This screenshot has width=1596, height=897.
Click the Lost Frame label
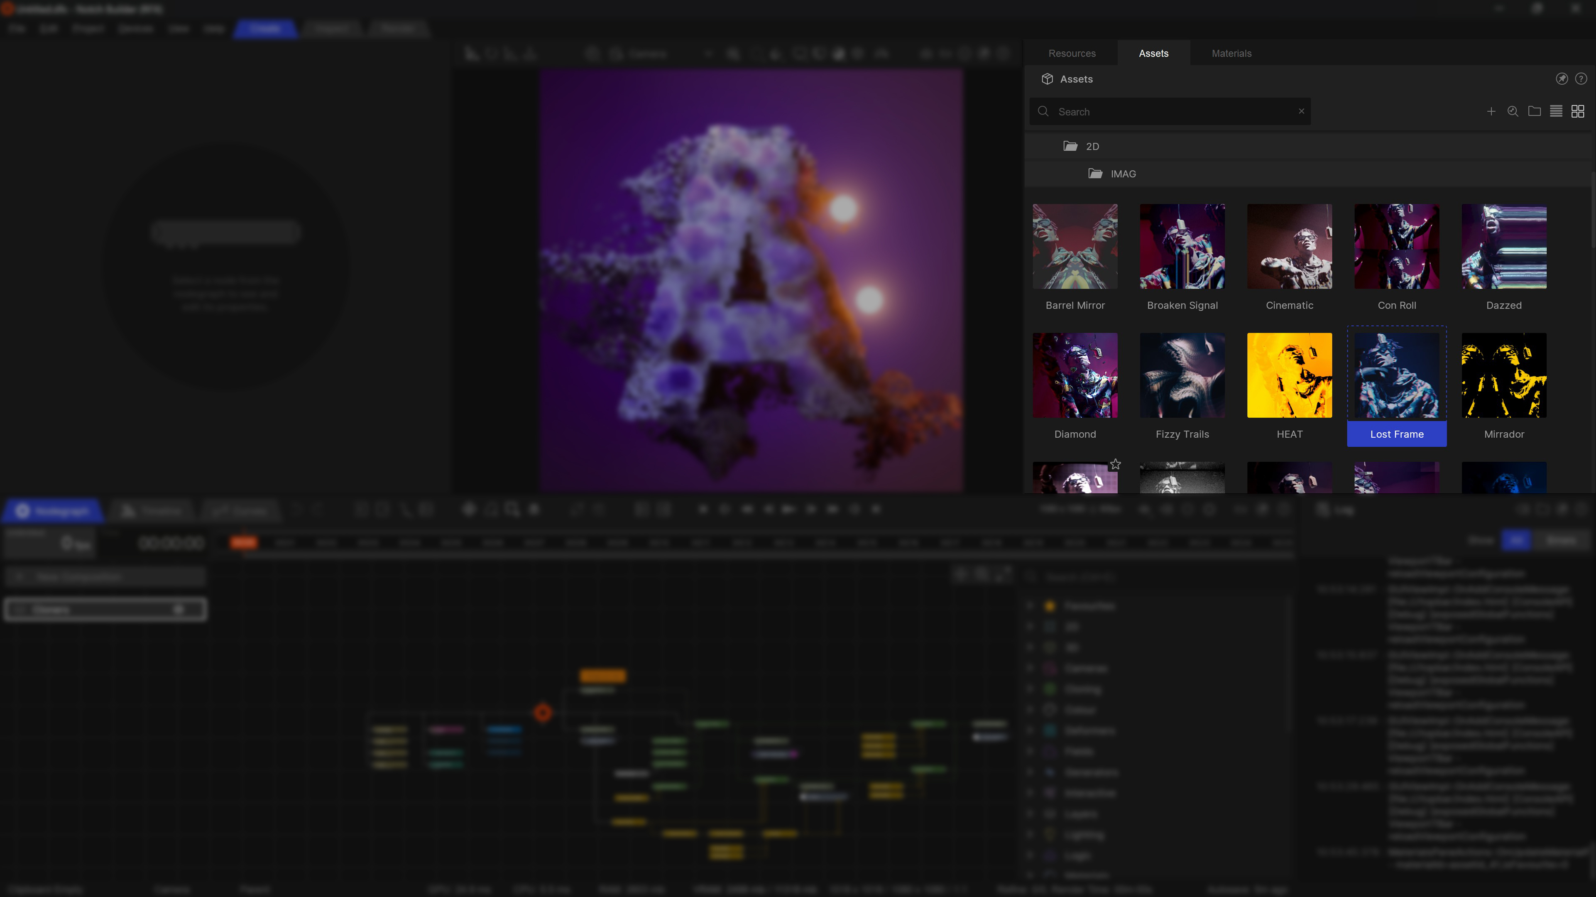(1397, 434)
